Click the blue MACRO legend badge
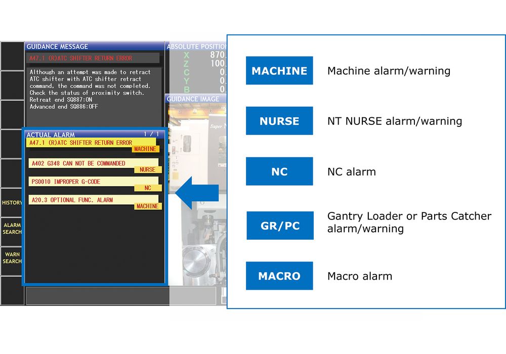This screenshot has height=354, width=506. coord(279,276)
